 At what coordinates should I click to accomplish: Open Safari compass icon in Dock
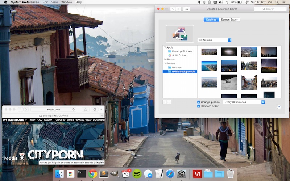(170, 174)
